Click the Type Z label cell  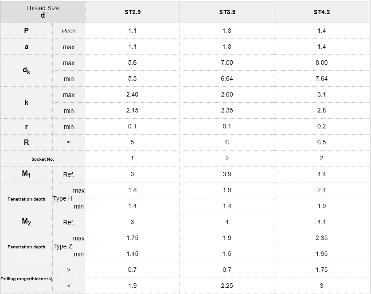coord(62,246)
